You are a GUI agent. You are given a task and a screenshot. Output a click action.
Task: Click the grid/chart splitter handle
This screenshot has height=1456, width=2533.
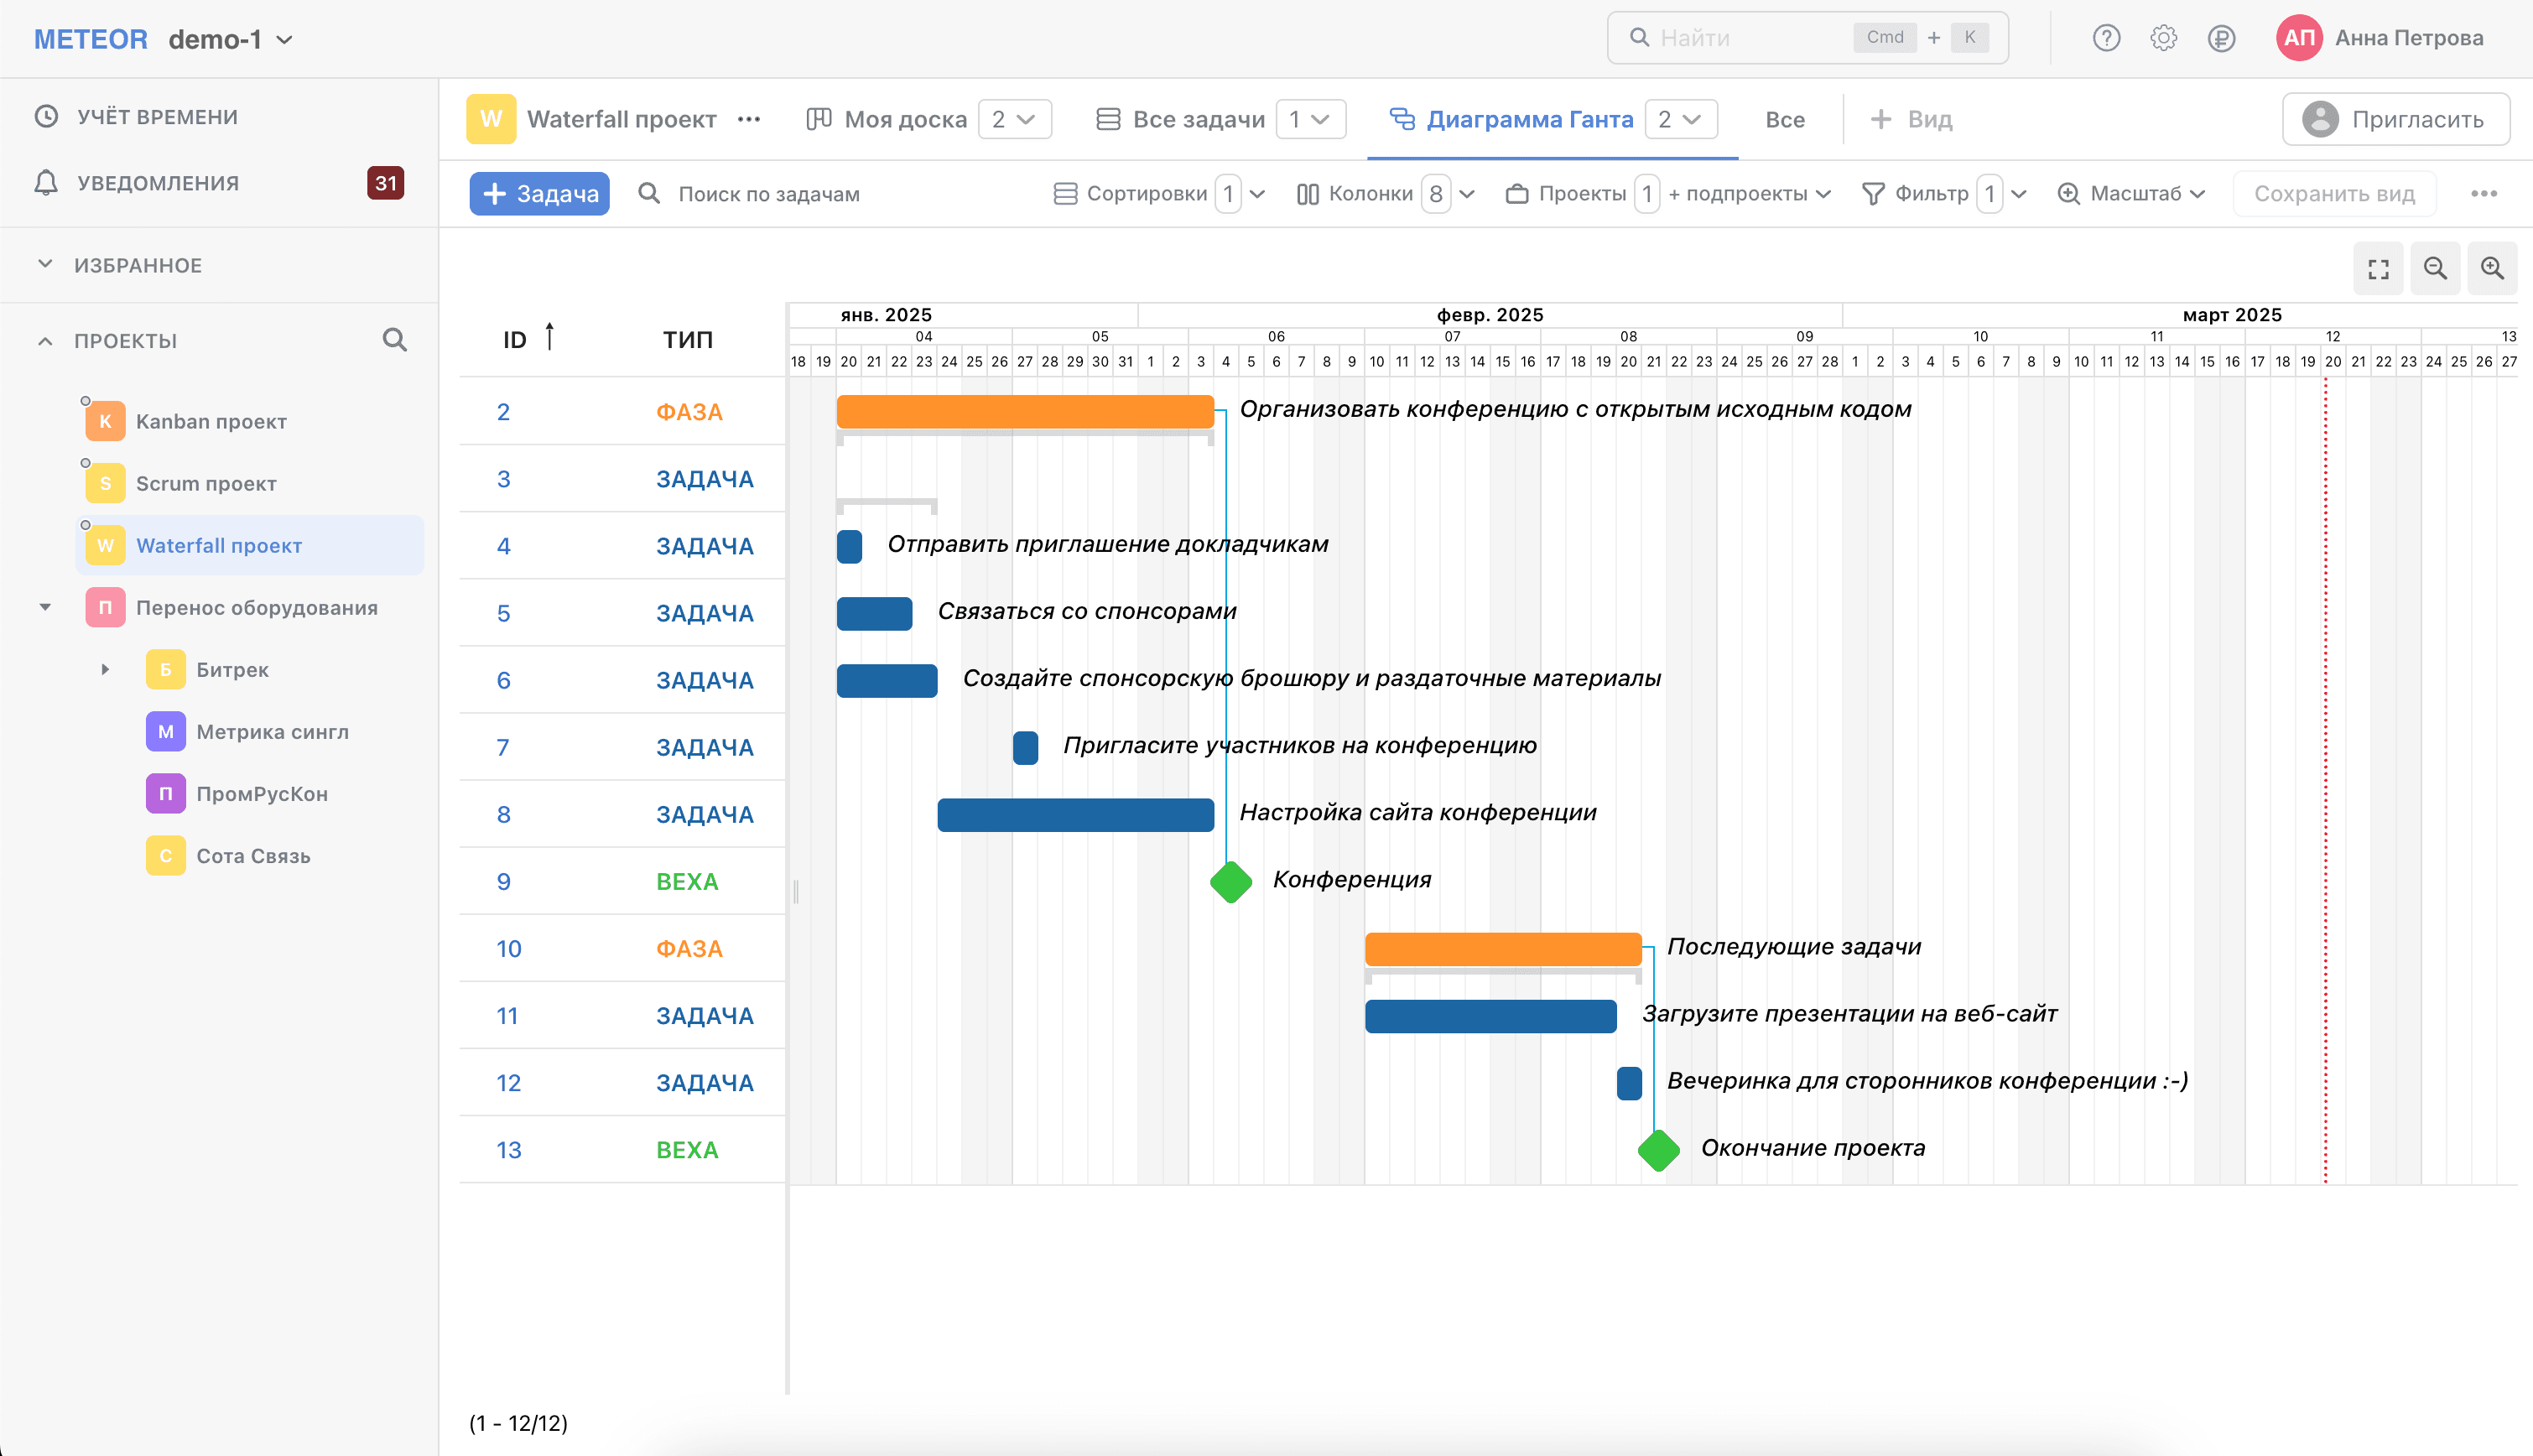(796, 891)
